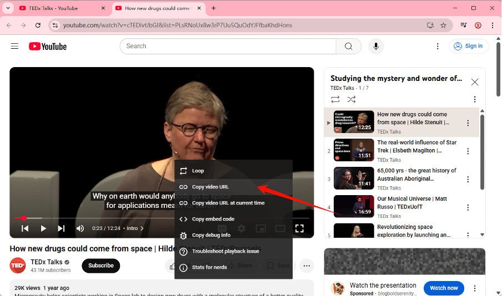Open options for Our Musical Universe row

pos(468,207)
